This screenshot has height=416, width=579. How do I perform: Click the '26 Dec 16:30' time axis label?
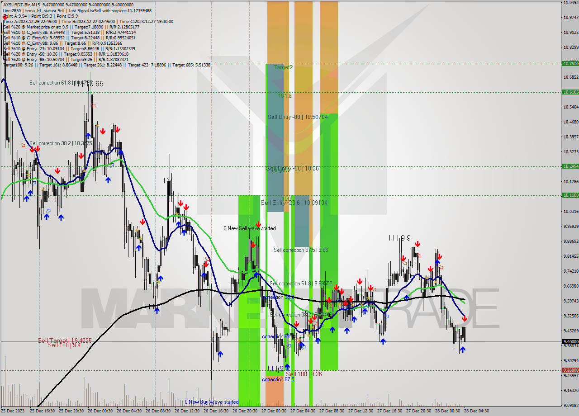[x=216, y=411]
